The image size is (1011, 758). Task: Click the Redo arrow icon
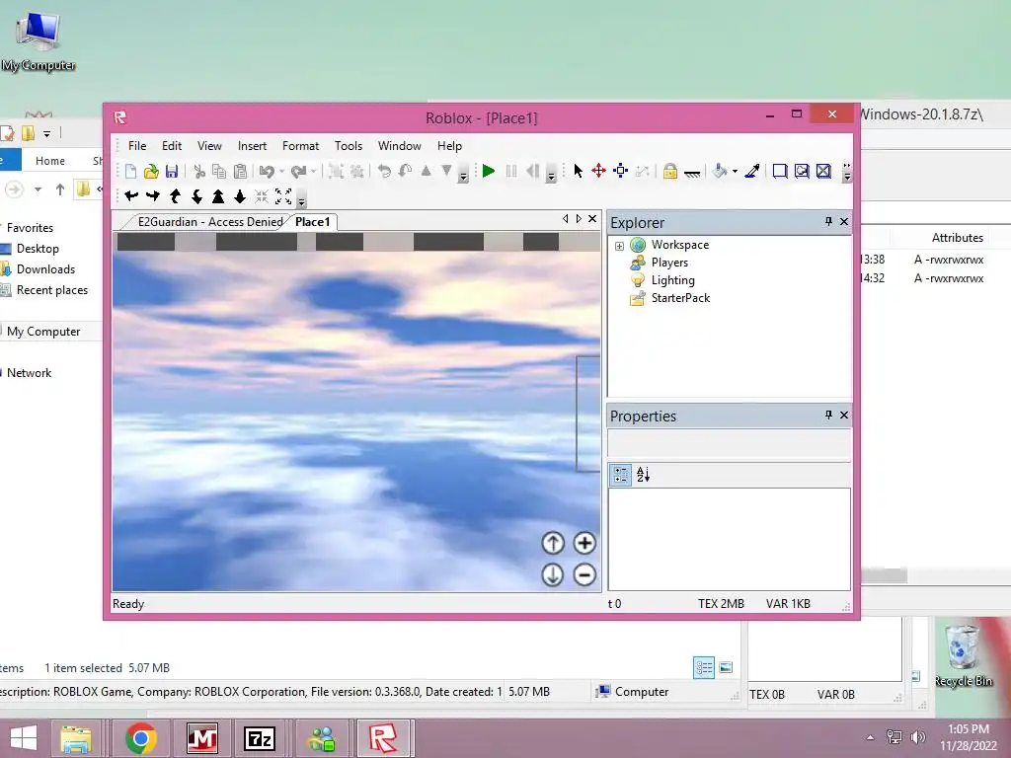(x=298, y=171)
